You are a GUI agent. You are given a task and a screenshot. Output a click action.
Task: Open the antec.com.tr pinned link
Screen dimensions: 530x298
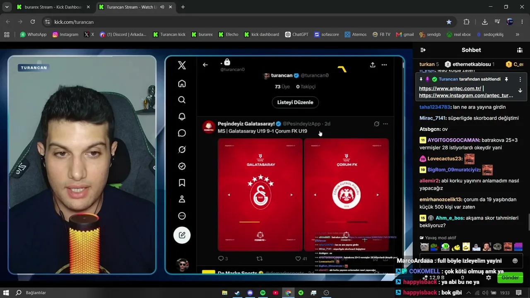[x=450, y=89]
